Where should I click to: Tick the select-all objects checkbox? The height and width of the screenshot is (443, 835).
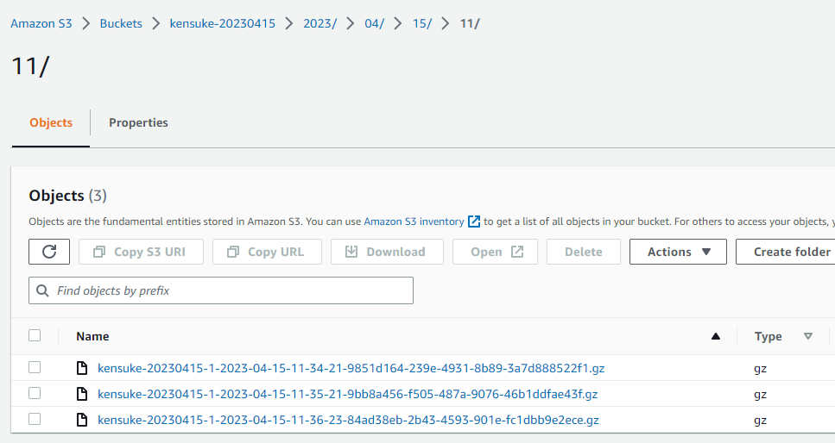coord(35,335)
